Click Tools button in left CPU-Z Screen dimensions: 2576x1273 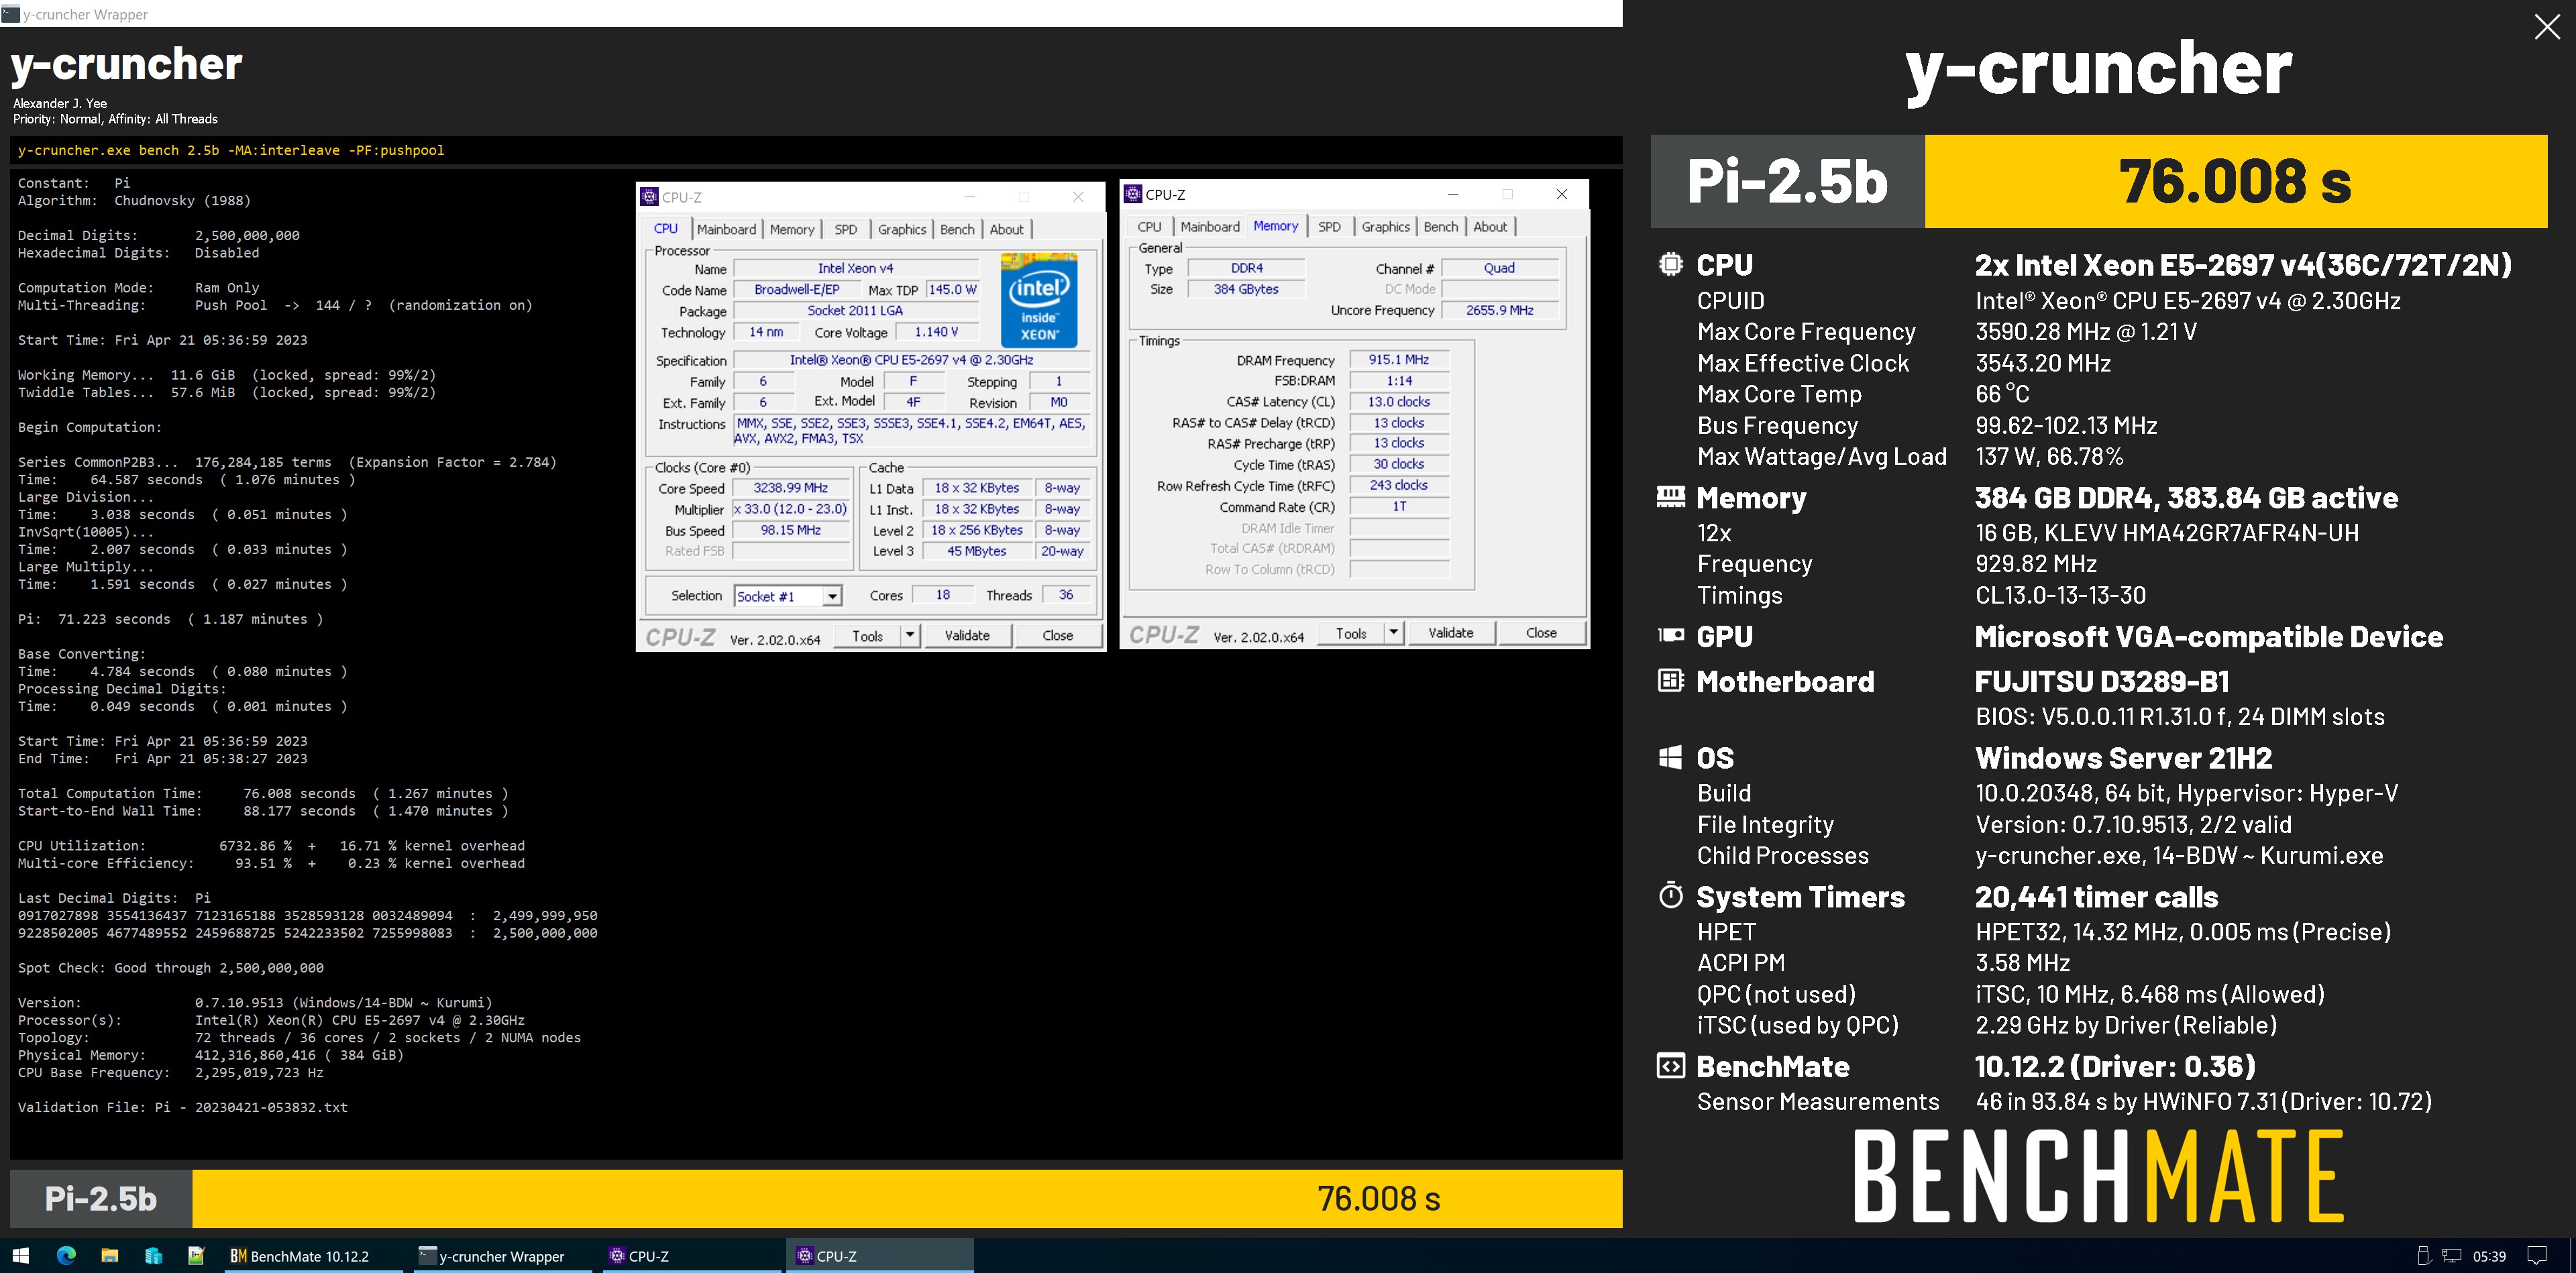(867, 635)
